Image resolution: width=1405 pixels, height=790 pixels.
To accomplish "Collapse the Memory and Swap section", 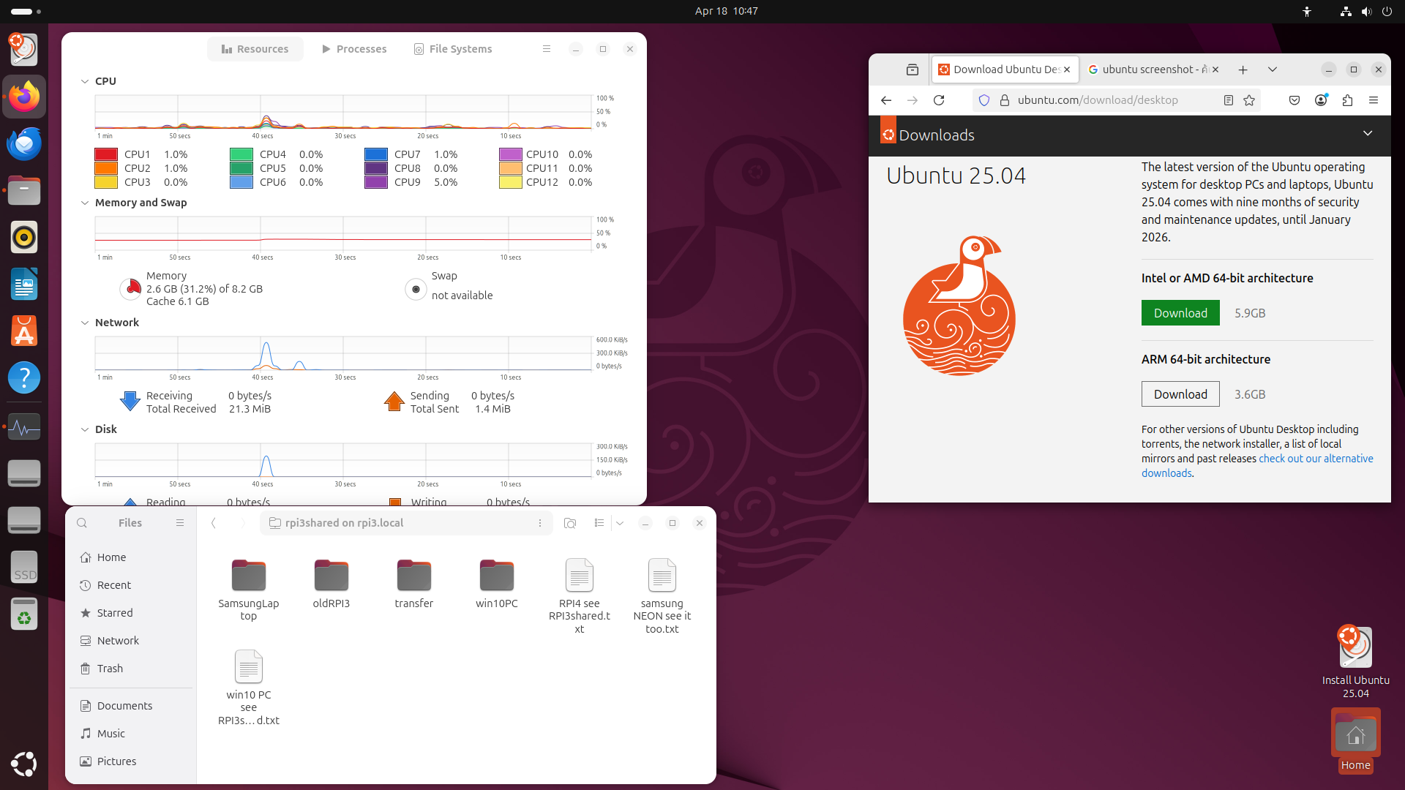I will 85,203.
